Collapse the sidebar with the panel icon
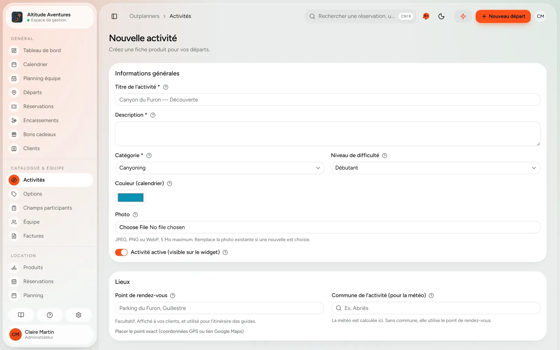Image resolution: width=560 pixels, height=350 pixels. [x=114, y=16]
